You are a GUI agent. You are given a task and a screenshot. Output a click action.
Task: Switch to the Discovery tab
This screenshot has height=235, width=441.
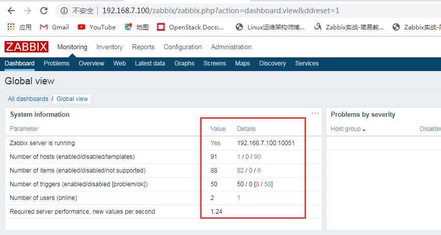click(272, 63)
